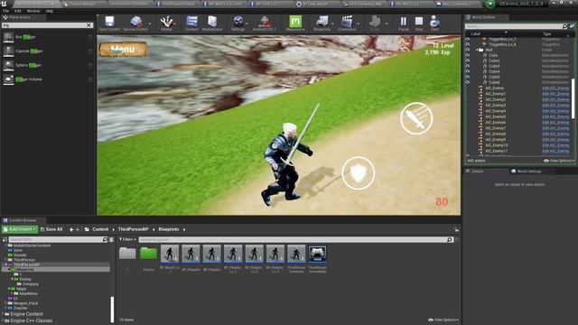Screen dimensions: 578x325
Task: Toggle visibility of the Cube2 actor
Action: pos(468,60)
